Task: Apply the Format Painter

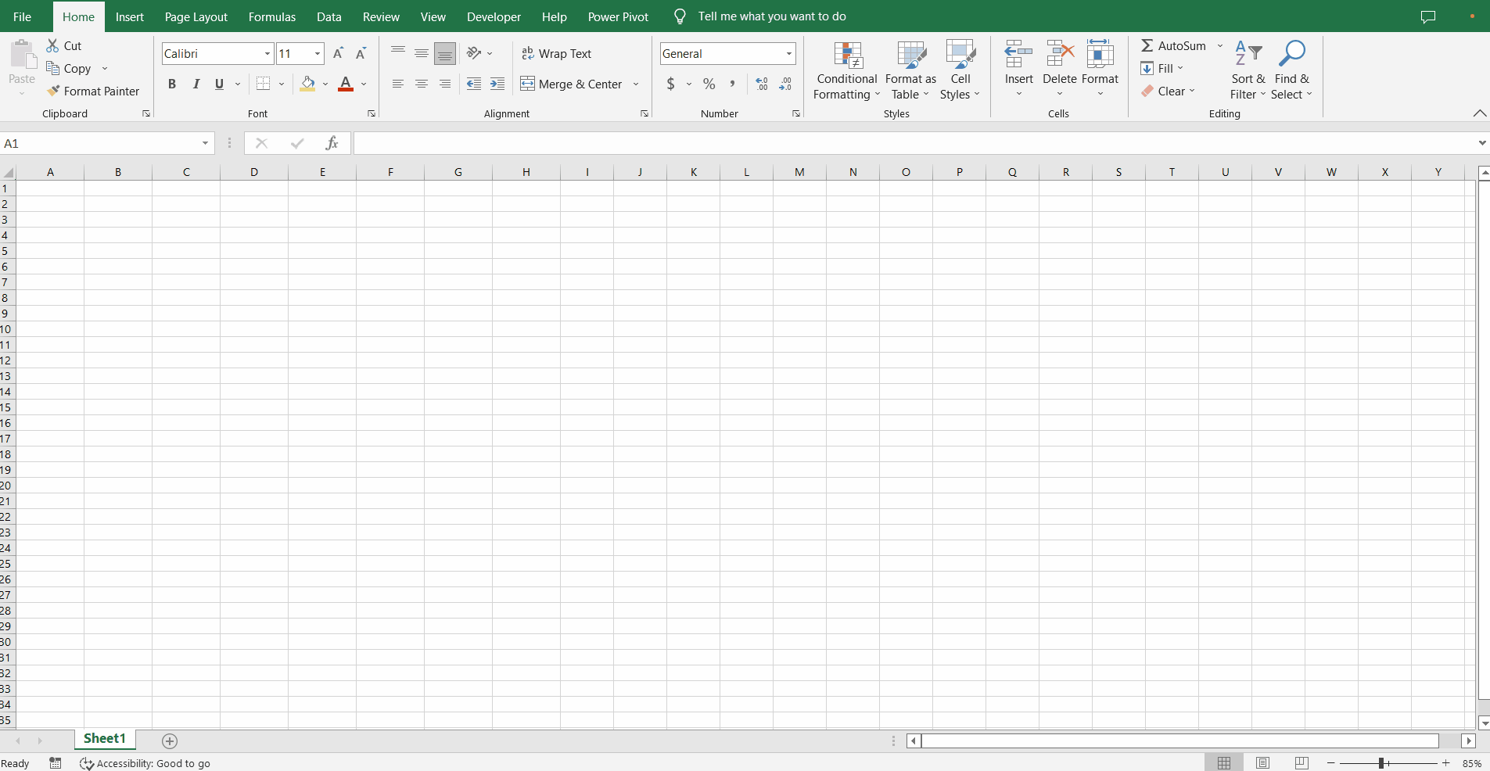Action: (94, 91)
